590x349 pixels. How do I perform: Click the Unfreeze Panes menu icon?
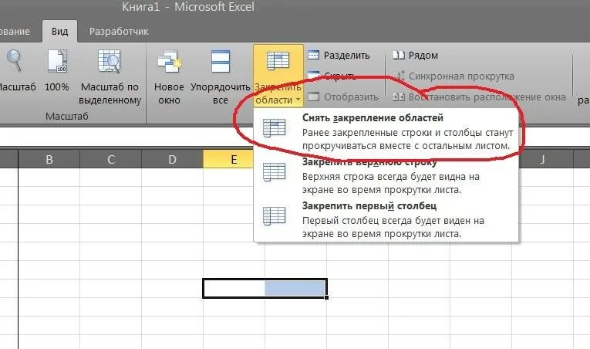274,128
